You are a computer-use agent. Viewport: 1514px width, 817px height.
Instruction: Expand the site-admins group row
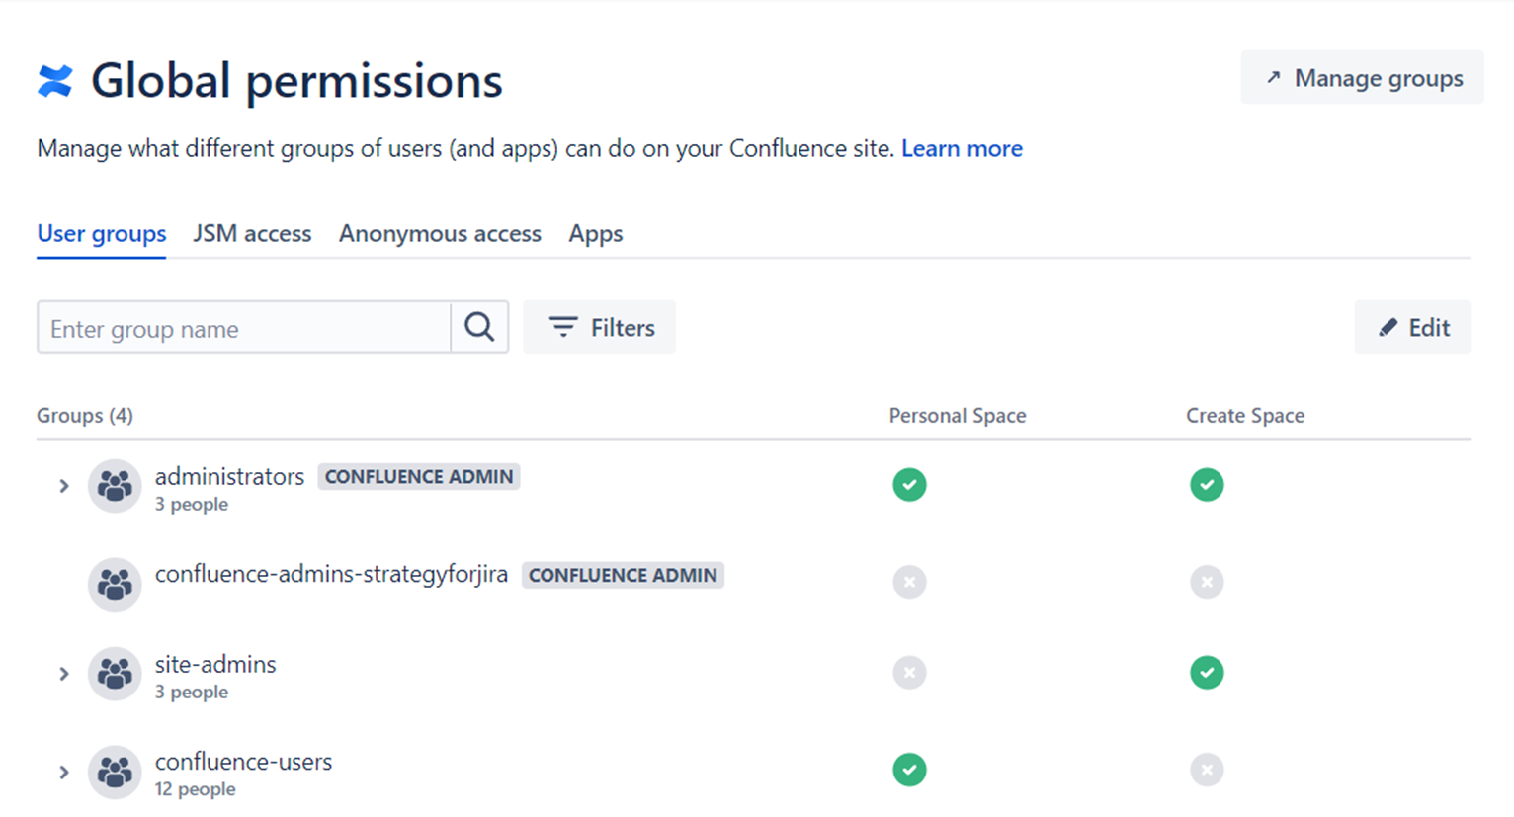[64, 674]
